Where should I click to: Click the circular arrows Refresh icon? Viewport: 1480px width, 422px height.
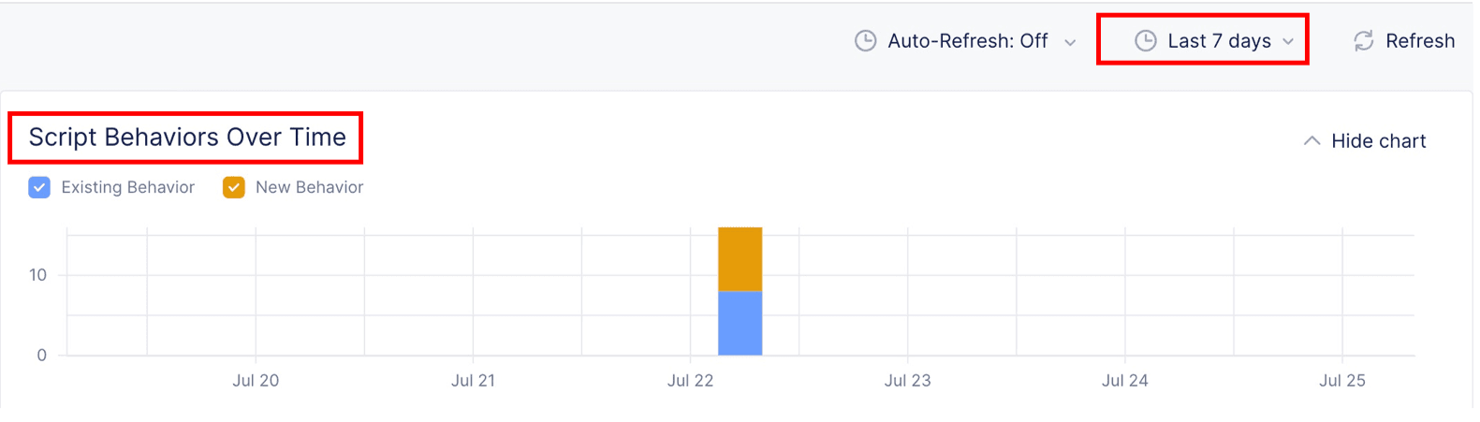tap(1363, 41)
